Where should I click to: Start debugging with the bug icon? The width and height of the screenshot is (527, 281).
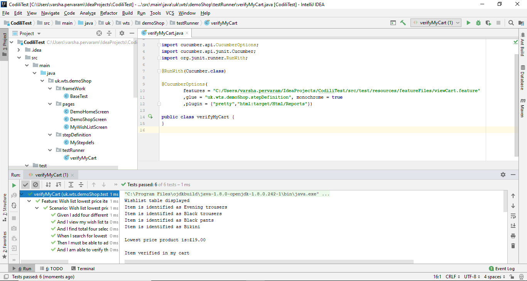(478, 23)
